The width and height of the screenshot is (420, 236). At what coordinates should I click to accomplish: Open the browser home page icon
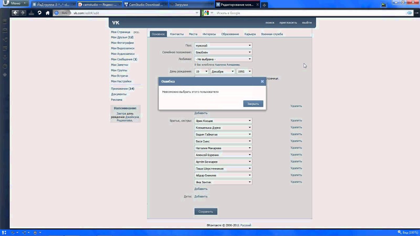tap(48, 13)
